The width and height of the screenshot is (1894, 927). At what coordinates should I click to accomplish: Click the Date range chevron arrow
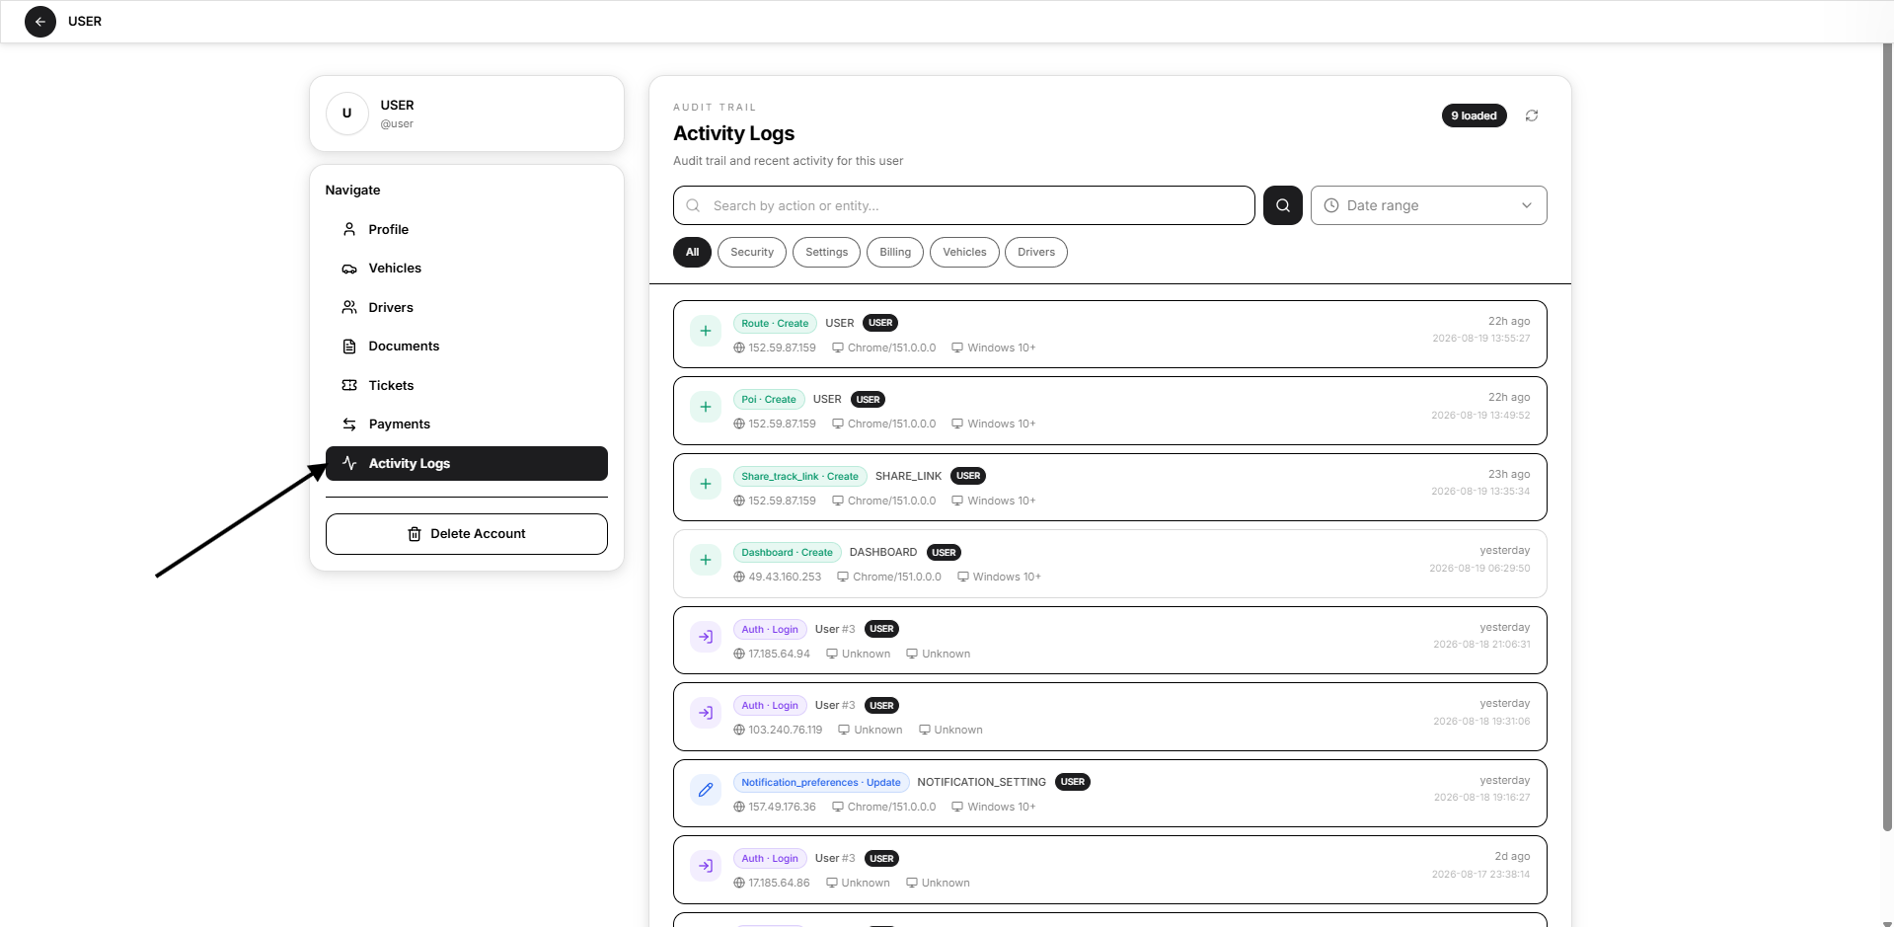[x=1527, y=205]
